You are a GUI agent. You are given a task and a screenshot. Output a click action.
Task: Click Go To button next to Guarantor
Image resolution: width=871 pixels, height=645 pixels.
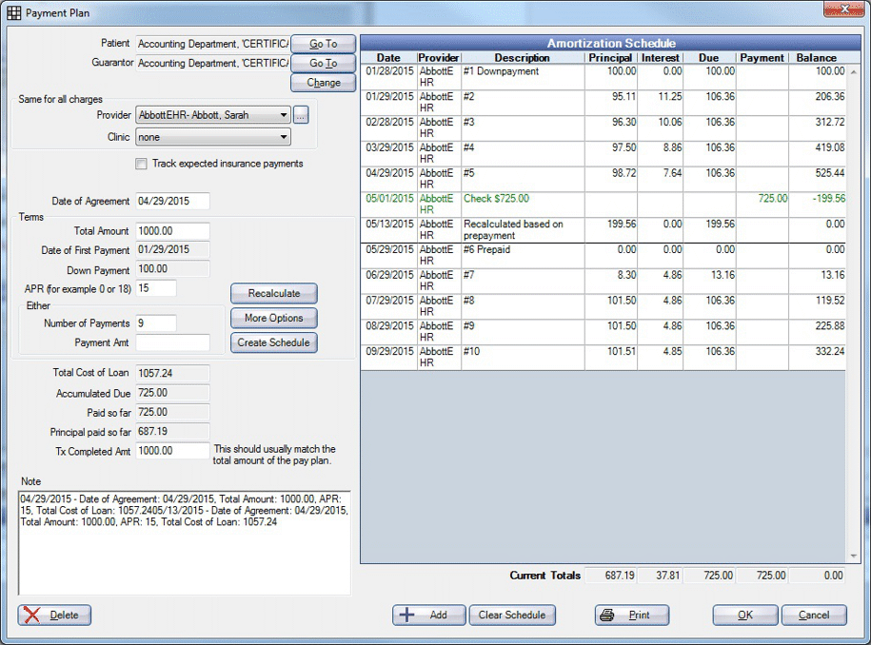[x=323, y=64]
